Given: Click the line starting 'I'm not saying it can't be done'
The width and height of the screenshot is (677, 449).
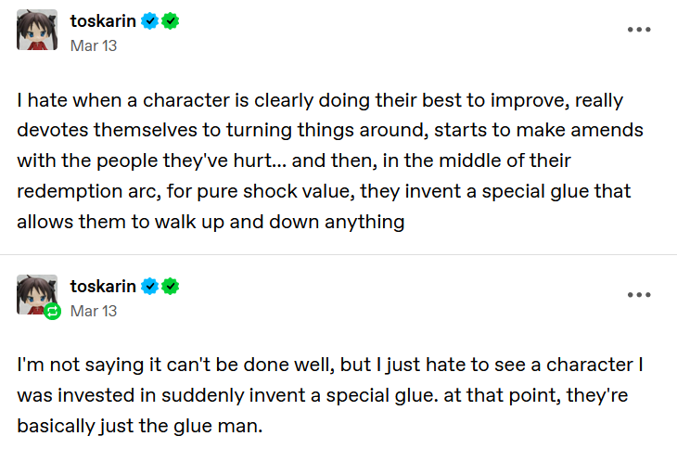Looking at the screenshot, I should coord(330,366).
